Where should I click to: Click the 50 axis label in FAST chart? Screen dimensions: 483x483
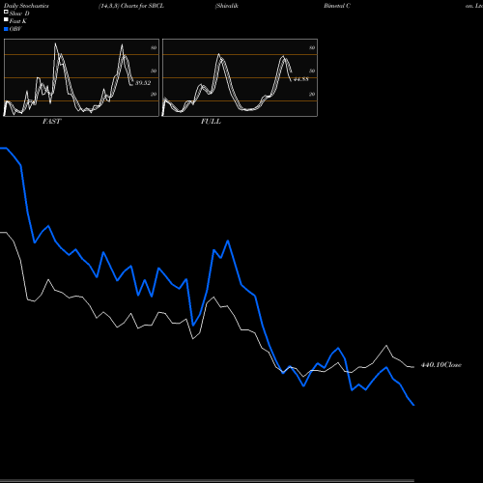coord(154,71)
